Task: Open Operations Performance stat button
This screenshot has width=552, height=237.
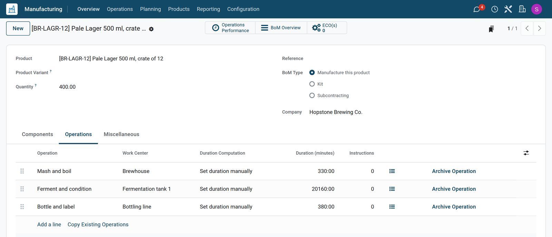Action: click(x=230, y=28)
